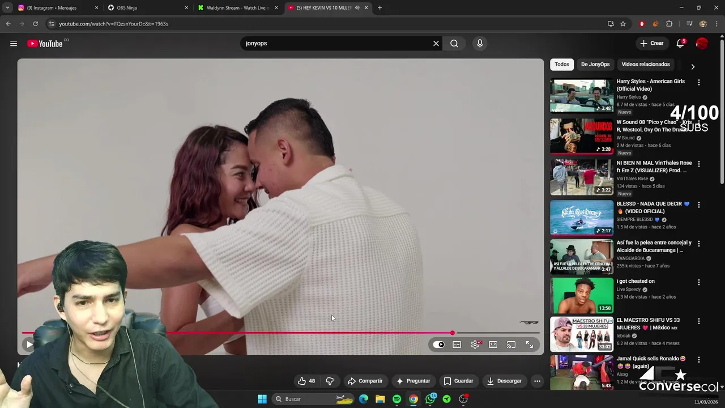Screen dimensions: 725x408
Task: Open BLESSD - NADA QUE DECIR title link
Action: point(652,208)
